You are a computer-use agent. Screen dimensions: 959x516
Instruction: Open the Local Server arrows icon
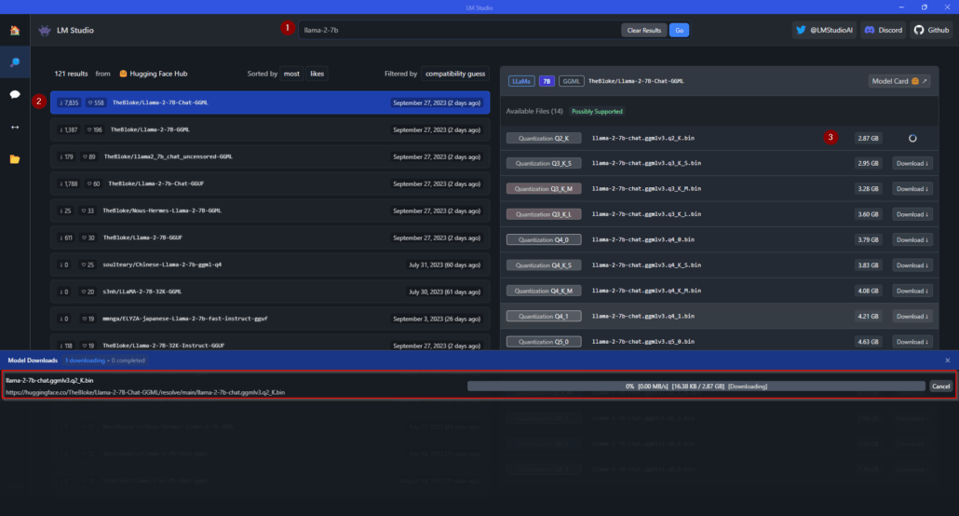[x=15, y=127]
